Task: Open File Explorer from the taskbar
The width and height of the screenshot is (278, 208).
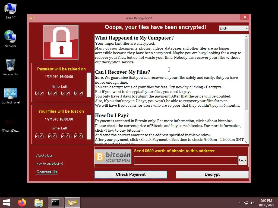Action: click(x=39, y=203)
